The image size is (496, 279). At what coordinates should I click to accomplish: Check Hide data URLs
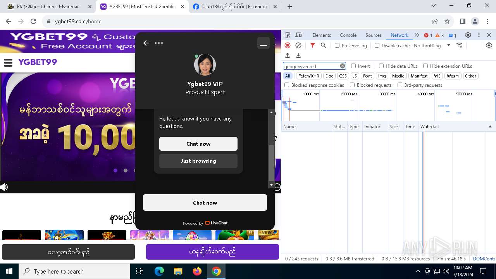coord(381,66)
